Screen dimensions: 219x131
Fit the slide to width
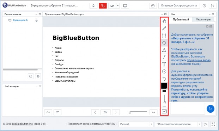pyautogui.click(x=153, y=112)
